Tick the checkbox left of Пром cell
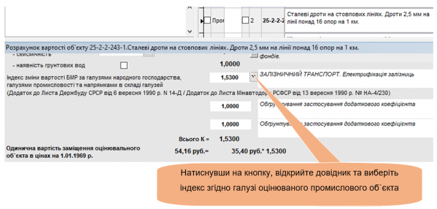Image resolution: width=437 pixels, height=209 pixels. 207,21
